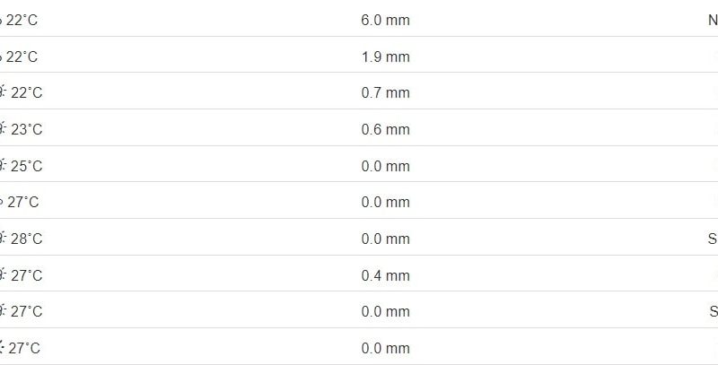The width and height of the screenshot is (718, 365).
Task: Select the sun icon next to 25°C
Action: tap(3, 166)
